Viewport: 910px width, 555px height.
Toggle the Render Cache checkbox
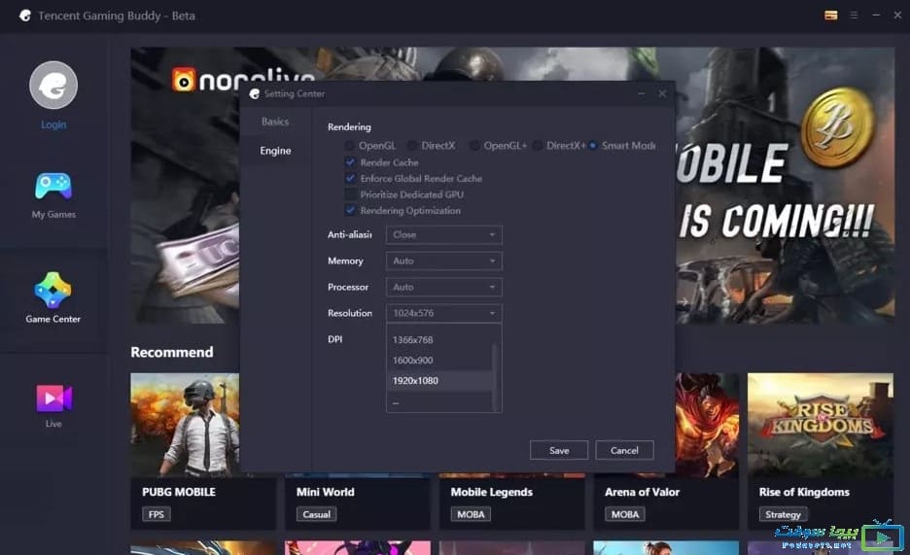click(x=350, y=162)
